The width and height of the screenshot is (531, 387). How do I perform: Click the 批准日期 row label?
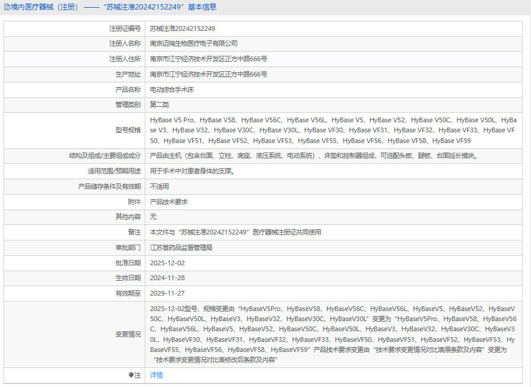click(128, 263)
